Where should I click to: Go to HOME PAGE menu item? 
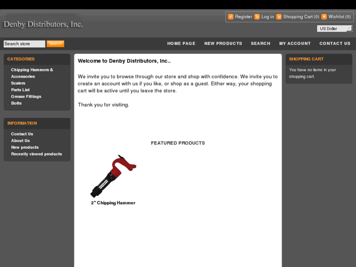tap(181, 44)
